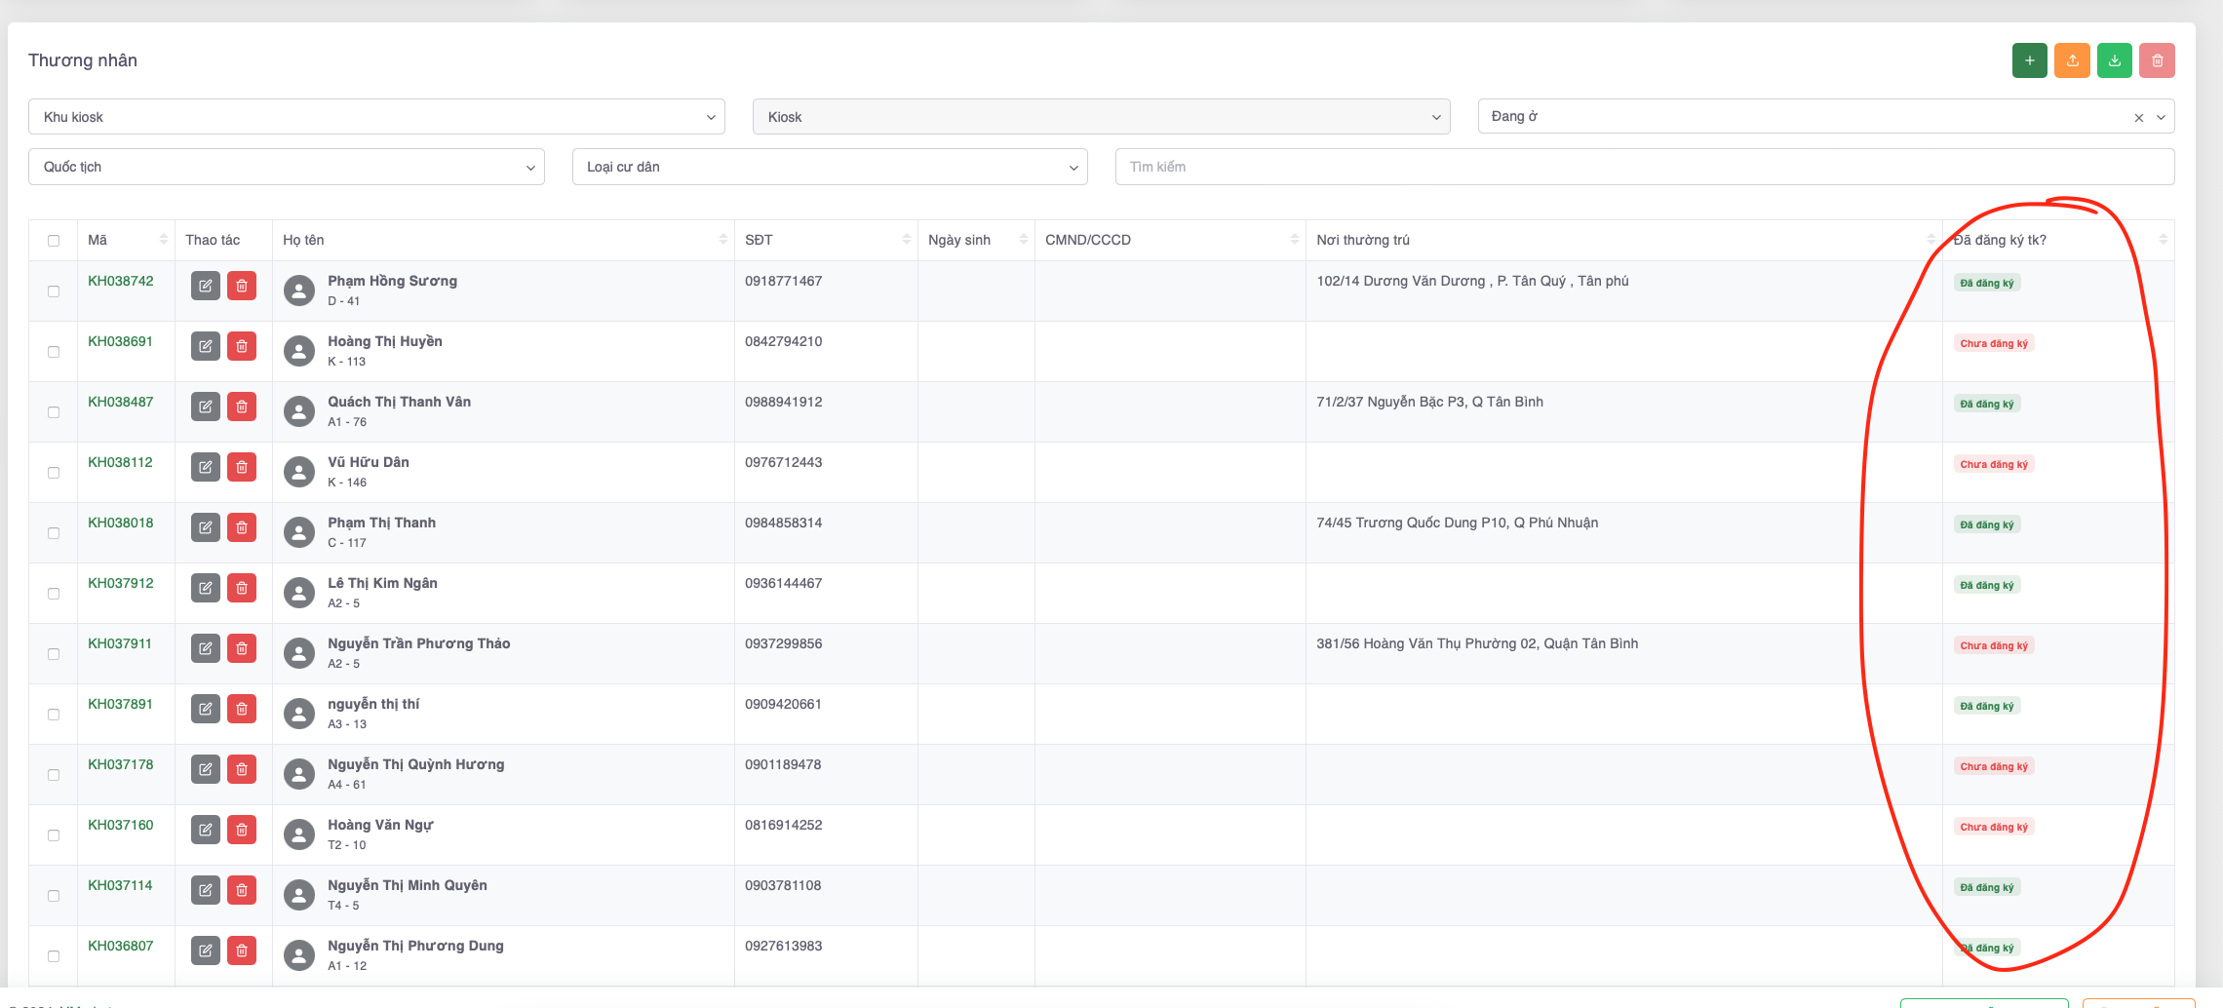Viewport: 2223px width, 1008px height.
Task: Expand the Quốc tịch dropdown
Action: pyautogui.click(x=286, y=167)
